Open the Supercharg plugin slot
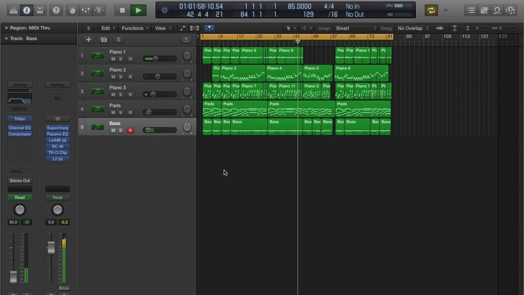 point(57,128)
